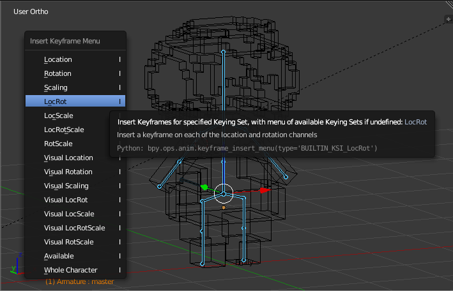The height and width of the screenshot is (291, 453).
Task: Select Scaling keyframe option
Action: 75,87
